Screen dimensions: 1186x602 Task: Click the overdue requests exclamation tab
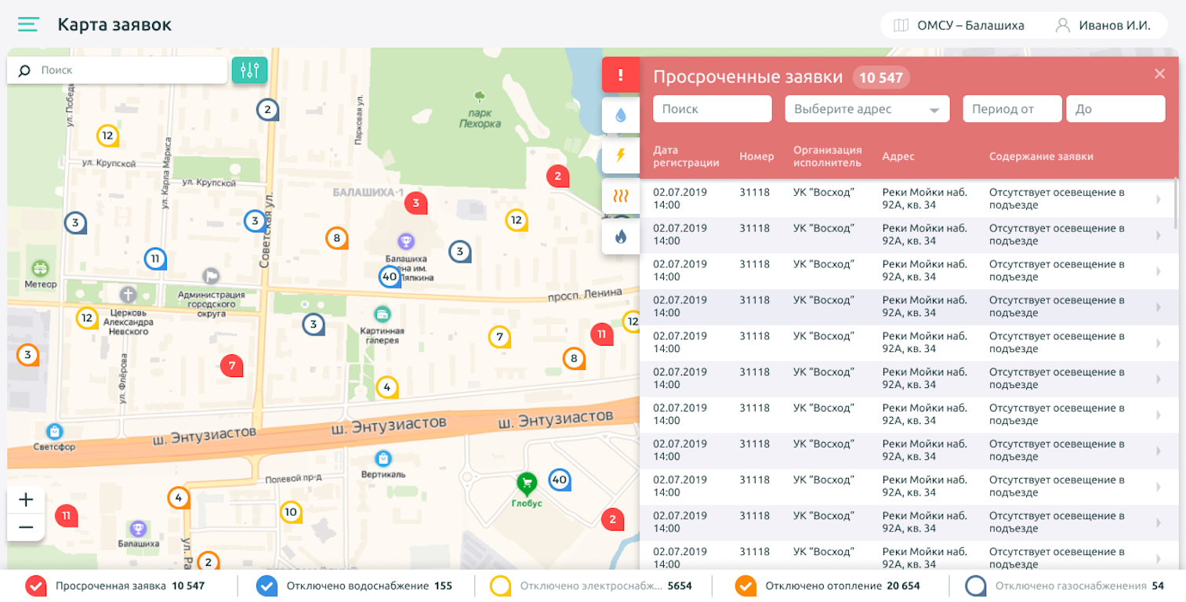[621, 75]
